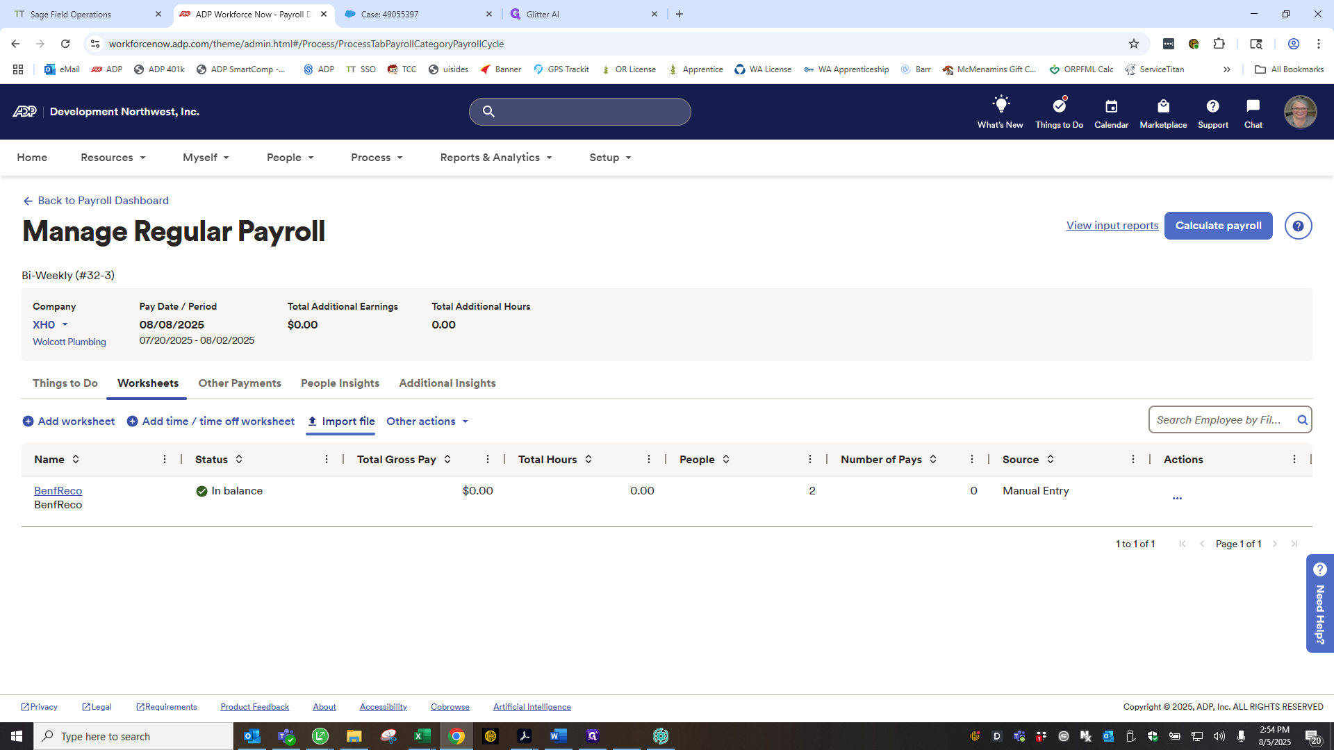Open the BenfReco worksheet link

(x=58, y=491)
